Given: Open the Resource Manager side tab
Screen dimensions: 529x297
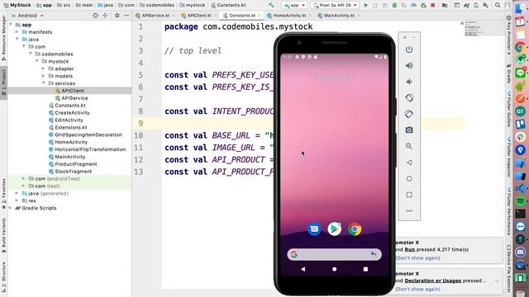Looking at the screenshot, I should [3, 38].
